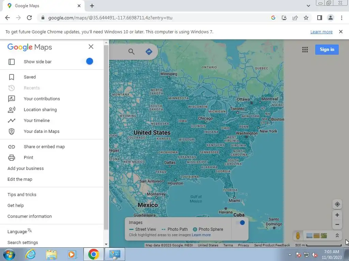Image resolution: width=349 pixels, height=261 pixels.
Task: Dismiss the Chrome update notification bar
Action: [340, 32]
